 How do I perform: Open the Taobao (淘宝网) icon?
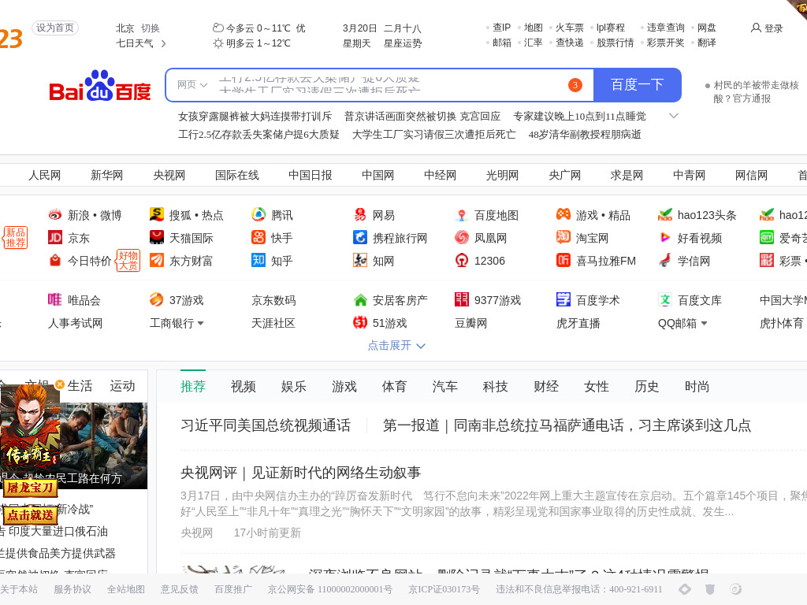point(563,237)
